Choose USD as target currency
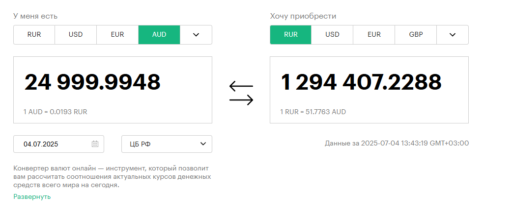Screen dimensions: 512x217 [x=332, y=34]
